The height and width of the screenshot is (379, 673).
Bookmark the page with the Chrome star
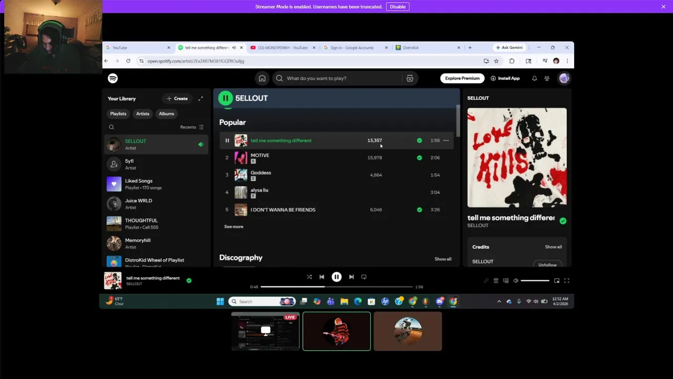click(x=496, y=61)
